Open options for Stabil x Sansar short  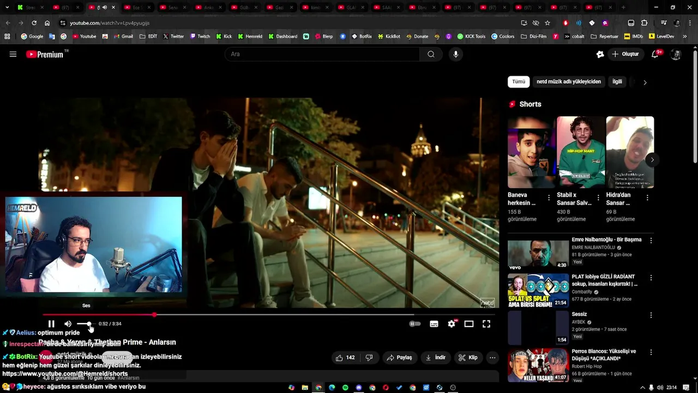[x=598, y=198]
